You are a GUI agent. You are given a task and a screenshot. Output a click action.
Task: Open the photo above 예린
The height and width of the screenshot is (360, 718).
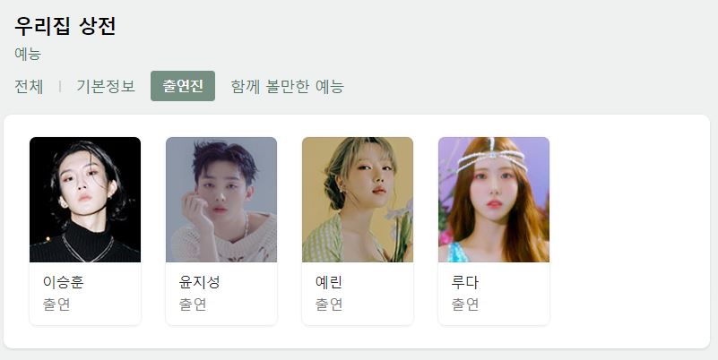click(x=358, y=200)
